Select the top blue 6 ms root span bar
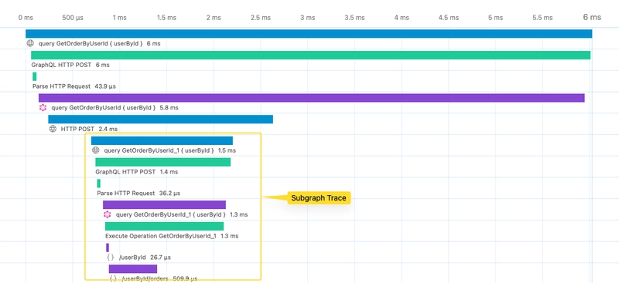 click(309, 34)
